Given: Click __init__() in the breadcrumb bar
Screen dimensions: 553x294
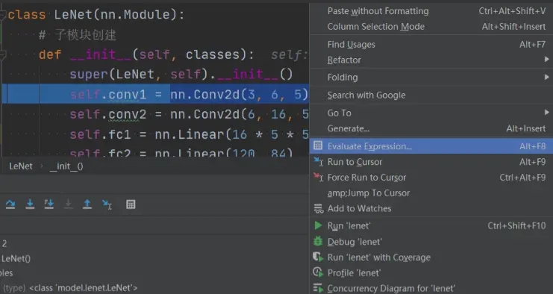Looking at the screenshot, I should tap(66, 166).
